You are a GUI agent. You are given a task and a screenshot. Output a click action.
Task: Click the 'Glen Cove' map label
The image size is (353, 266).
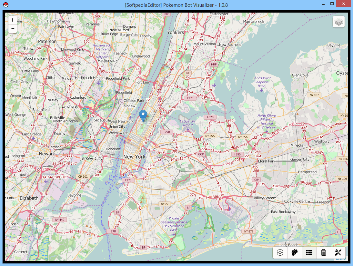click(x=300, y=75)
